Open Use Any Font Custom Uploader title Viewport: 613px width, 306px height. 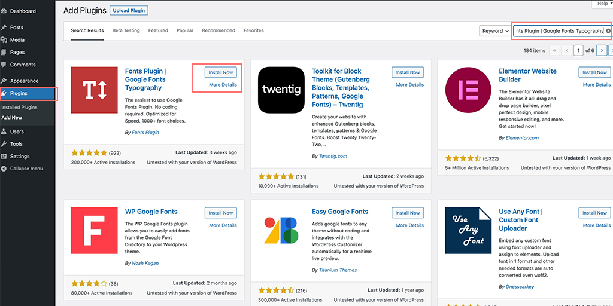tap(521, 220)
